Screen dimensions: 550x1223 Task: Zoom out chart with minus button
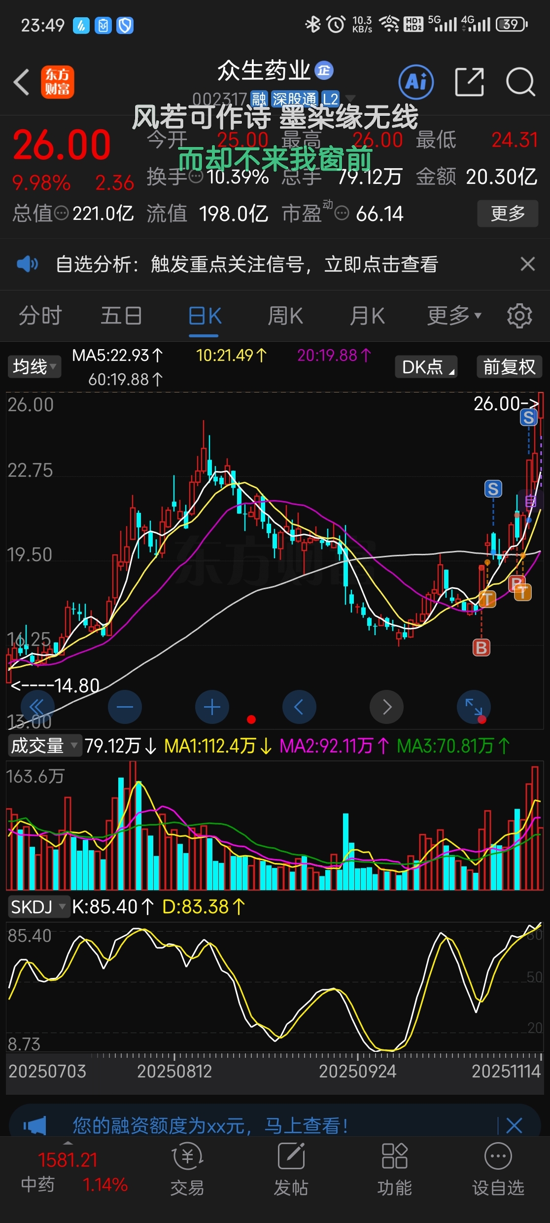coord(125,707)
